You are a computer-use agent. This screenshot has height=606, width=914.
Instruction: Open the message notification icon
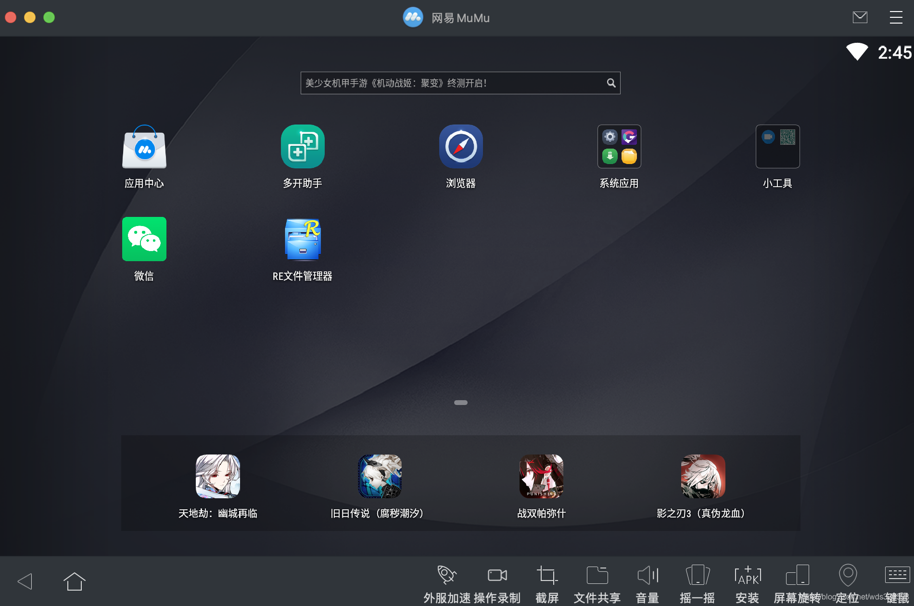point(860,17)
